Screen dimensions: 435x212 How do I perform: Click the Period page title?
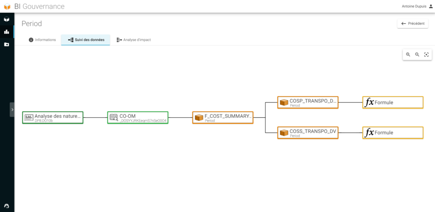tap(31, 23)
